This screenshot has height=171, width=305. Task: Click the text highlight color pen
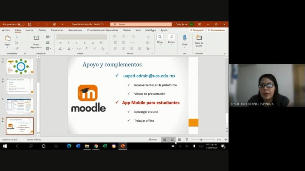pyautogui.click(x=60, y=48)
